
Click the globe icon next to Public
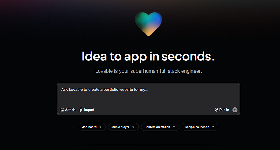(216, 110)
